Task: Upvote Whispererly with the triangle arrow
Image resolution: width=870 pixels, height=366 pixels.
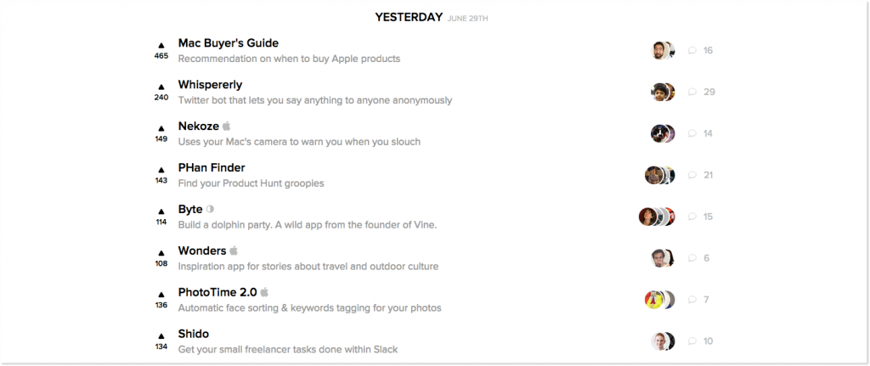Action: coord(161,87)
